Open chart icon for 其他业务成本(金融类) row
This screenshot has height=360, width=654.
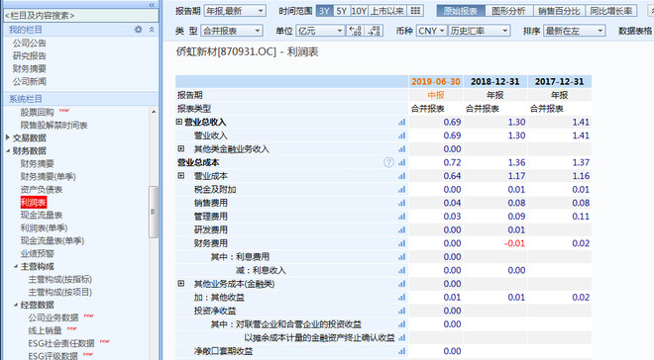(401, 284)
